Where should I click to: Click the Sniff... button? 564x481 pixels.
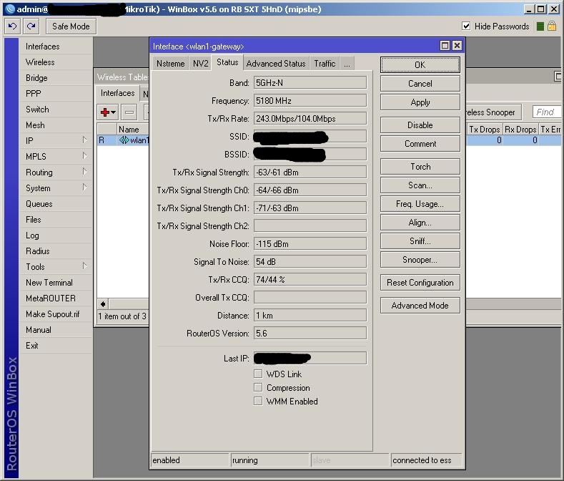[x=420, y=241]
